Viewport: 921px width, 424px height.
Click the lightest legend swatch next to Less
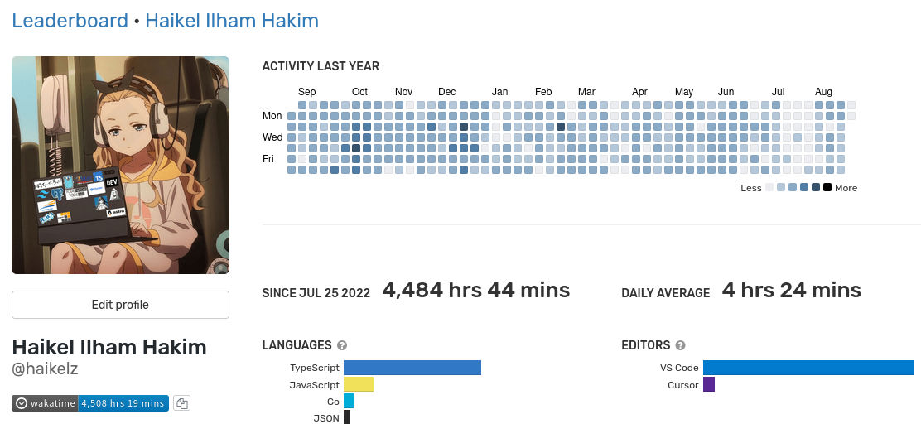[x=769, y=188]
